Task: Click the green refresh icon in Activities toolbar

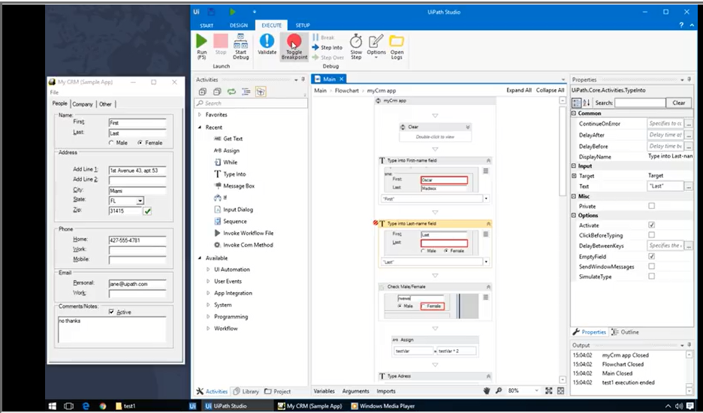Action: coord(231,92)
